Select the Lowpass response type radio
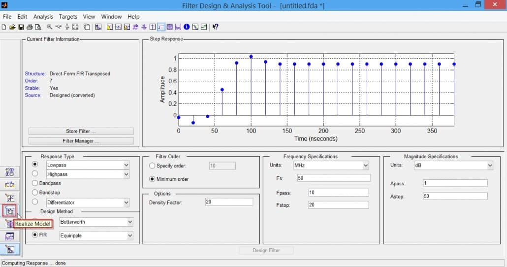Viewport: 507px width, 267px height. (x=35, y=165)
